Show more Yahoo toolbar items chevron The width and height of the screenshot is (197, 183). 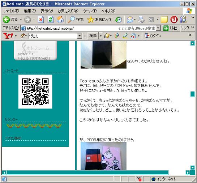click(190, 35)
